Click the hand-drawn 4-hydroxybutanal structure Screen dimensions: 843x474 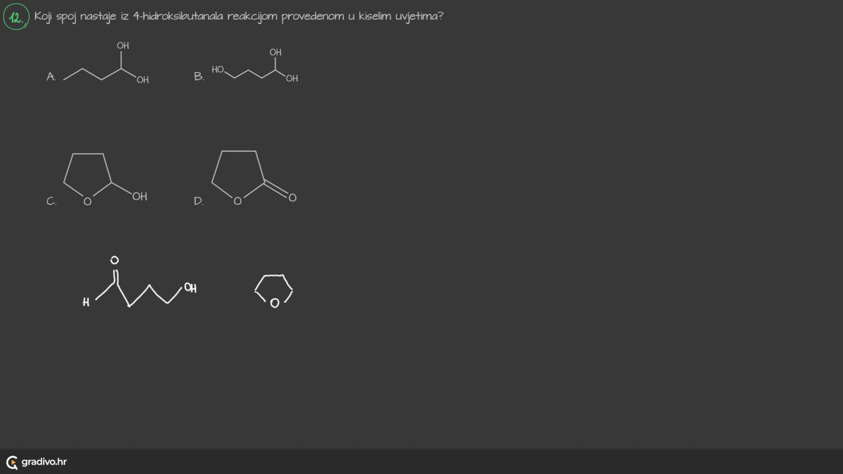(140, 282)
